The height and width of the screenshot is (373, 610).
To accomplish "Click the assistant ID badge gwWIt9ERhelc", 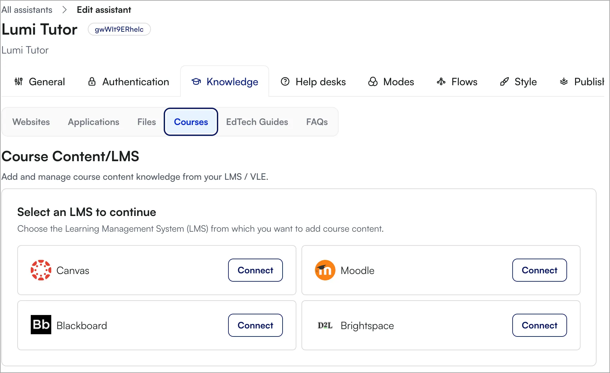I will tap(119, 29).
